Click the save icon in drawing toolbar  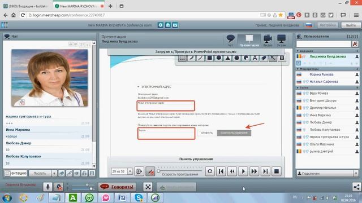click(x=282, y=58)
